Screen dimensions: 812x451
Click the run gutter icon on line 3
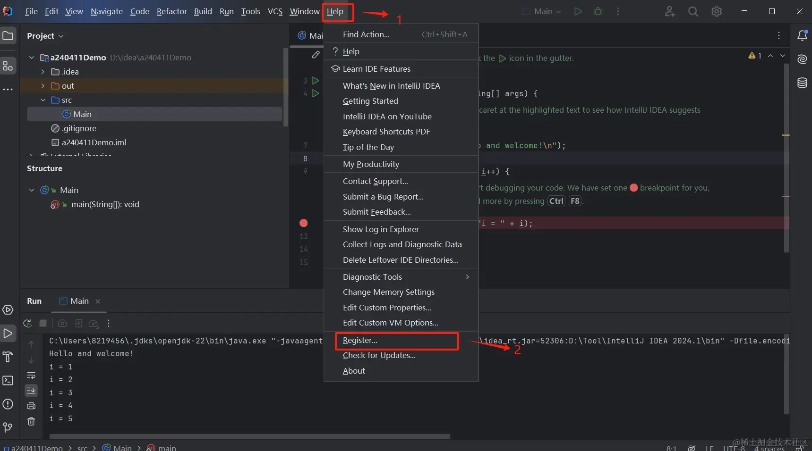[315, 81]
